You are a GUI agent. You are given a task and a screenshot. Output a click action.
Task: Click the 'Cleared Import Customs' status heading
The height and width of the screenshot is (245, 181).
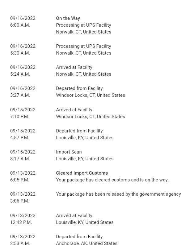[x=82, y=173]
